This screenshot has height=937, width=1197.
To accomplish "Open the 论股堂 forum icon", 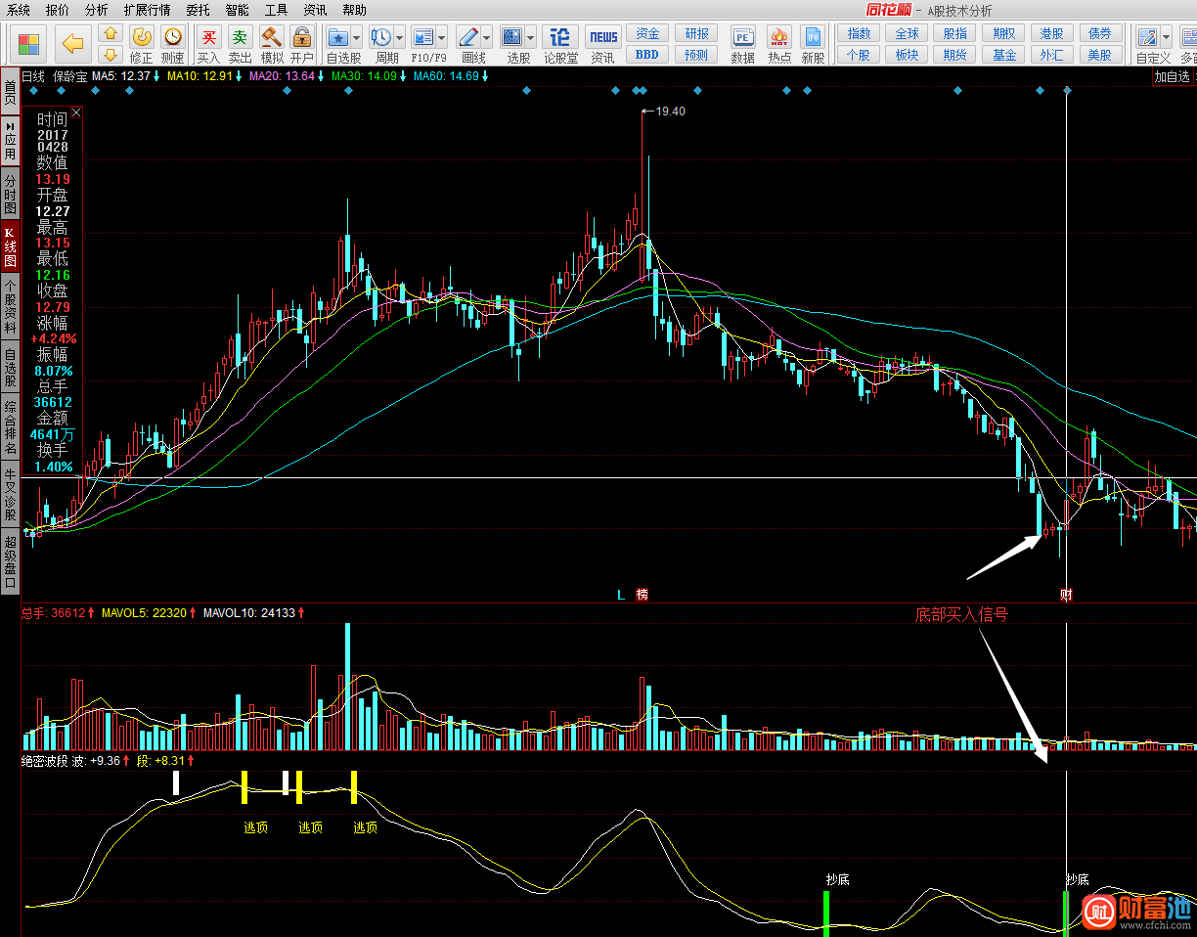I will [560, 37].
